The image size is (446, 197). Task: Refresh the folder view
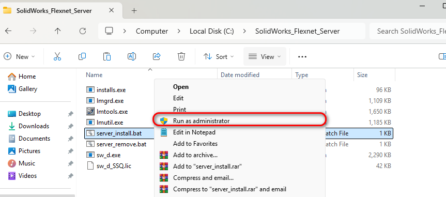83,31
